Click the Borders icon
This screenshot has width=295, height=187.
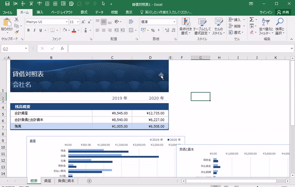(53, 30)
